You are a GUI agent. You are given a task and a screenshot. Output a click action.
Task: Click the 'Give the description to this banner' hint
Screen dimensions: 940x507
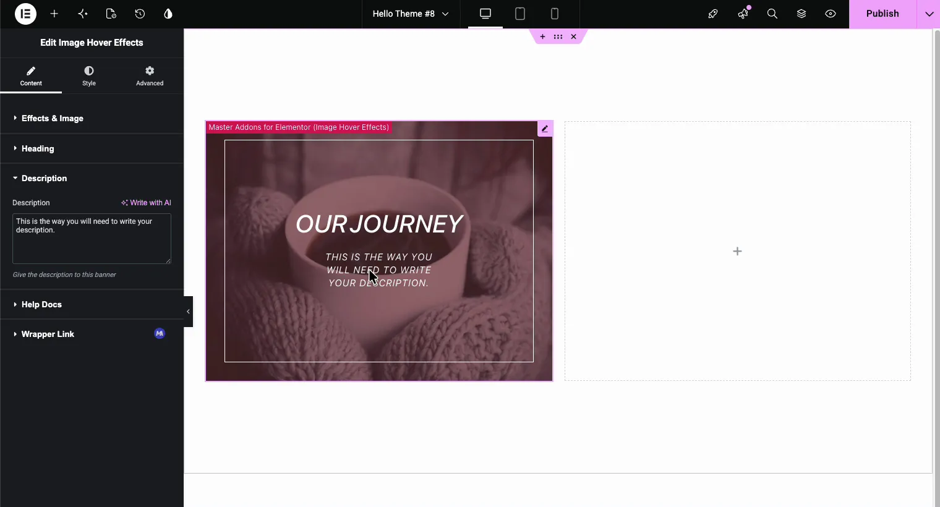click(x=64, y=275)
